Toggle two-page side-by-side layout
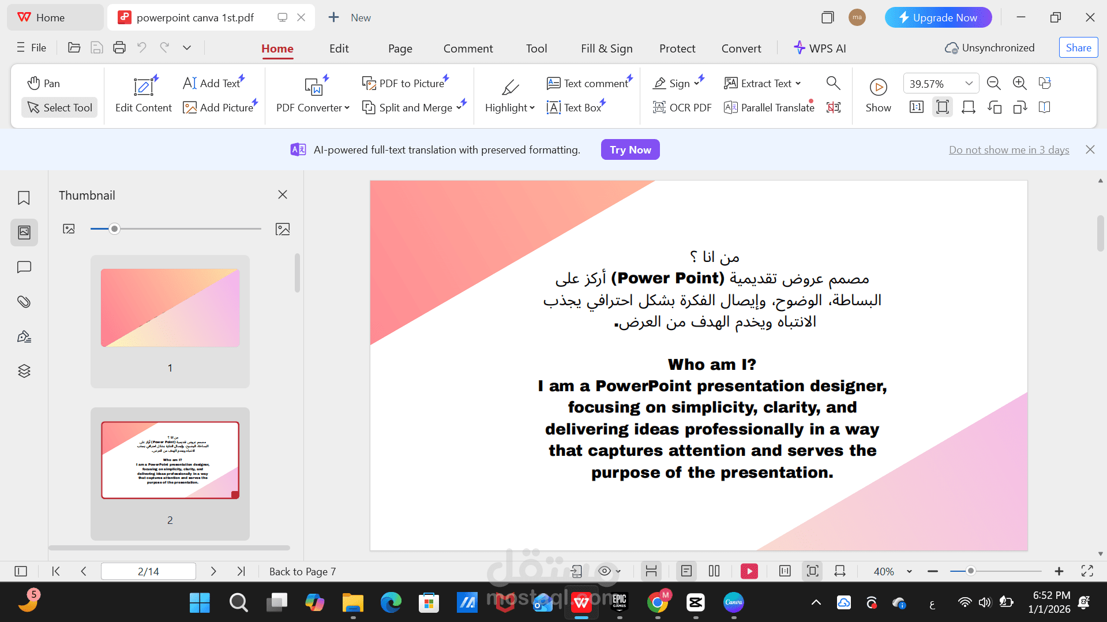The image size is (1107, 622). pos(714,571)
